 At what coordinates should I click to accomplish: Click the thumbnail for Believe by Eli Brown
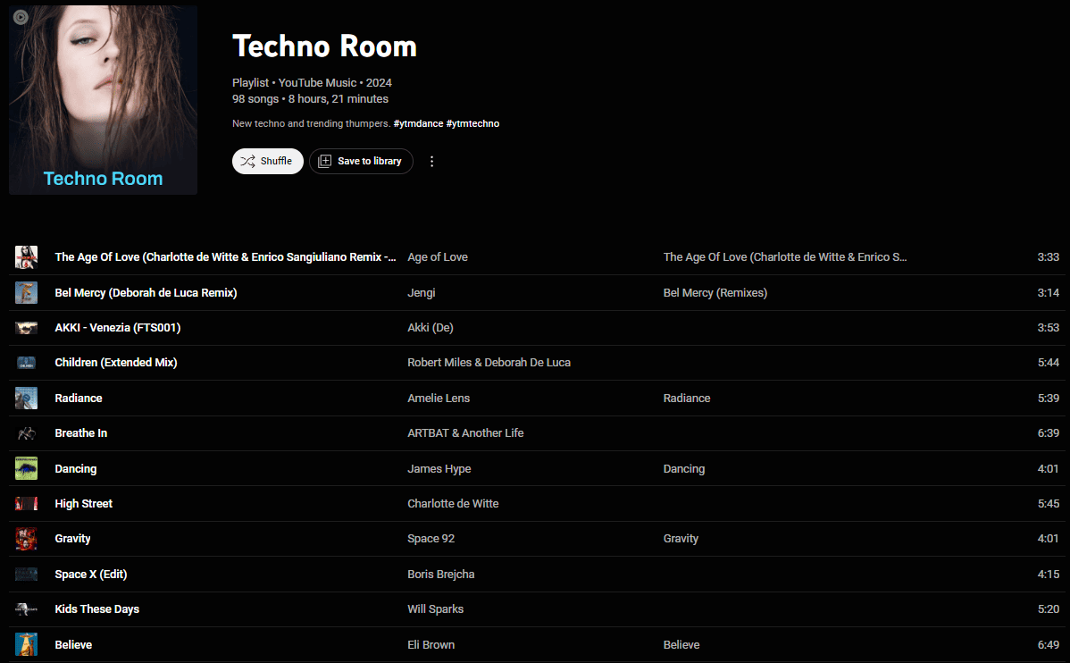point(26,644)
